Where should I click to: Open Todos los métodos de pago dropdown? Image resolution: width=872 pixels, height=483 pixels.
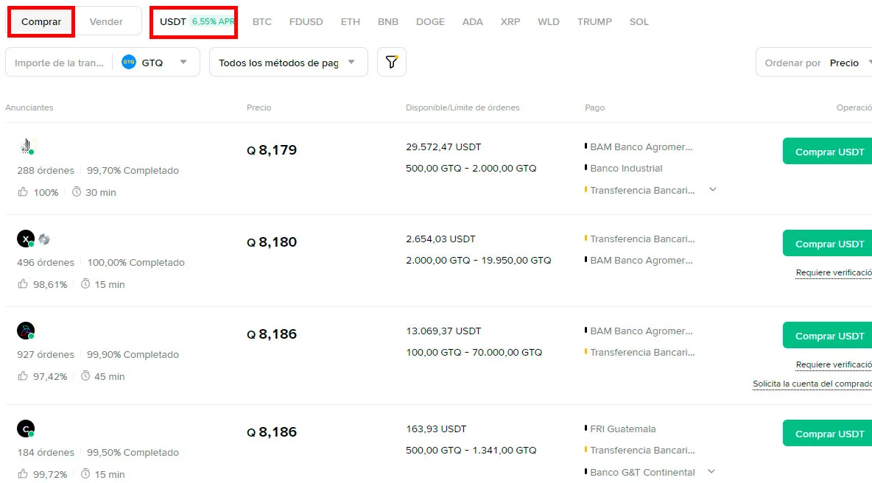point(288,63)
